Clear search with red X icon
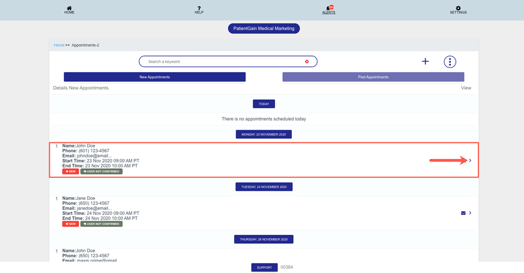 pos(307,61)
